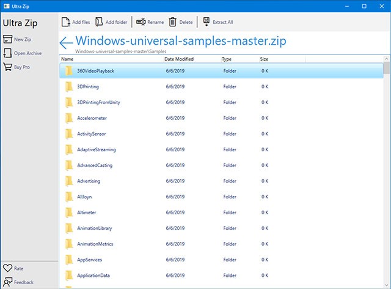The width and height of the screenshot is (391, 289).
Task: Sort by the Name column header
Action: coord(67,59)
